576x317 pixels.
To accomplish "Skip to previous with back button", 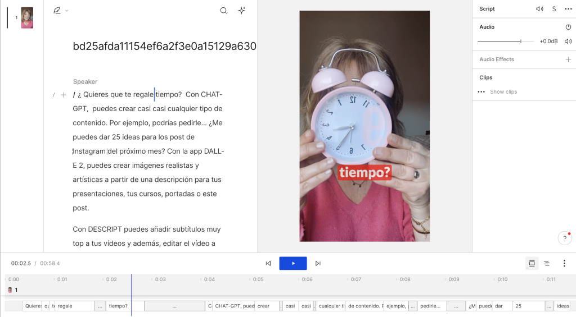I will 268,263.
